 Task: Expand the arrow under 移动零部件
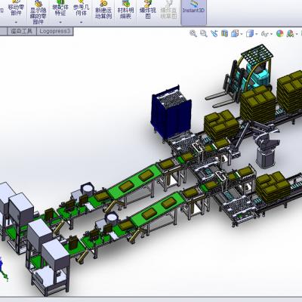pyautogui.click(x=16, y=22)
